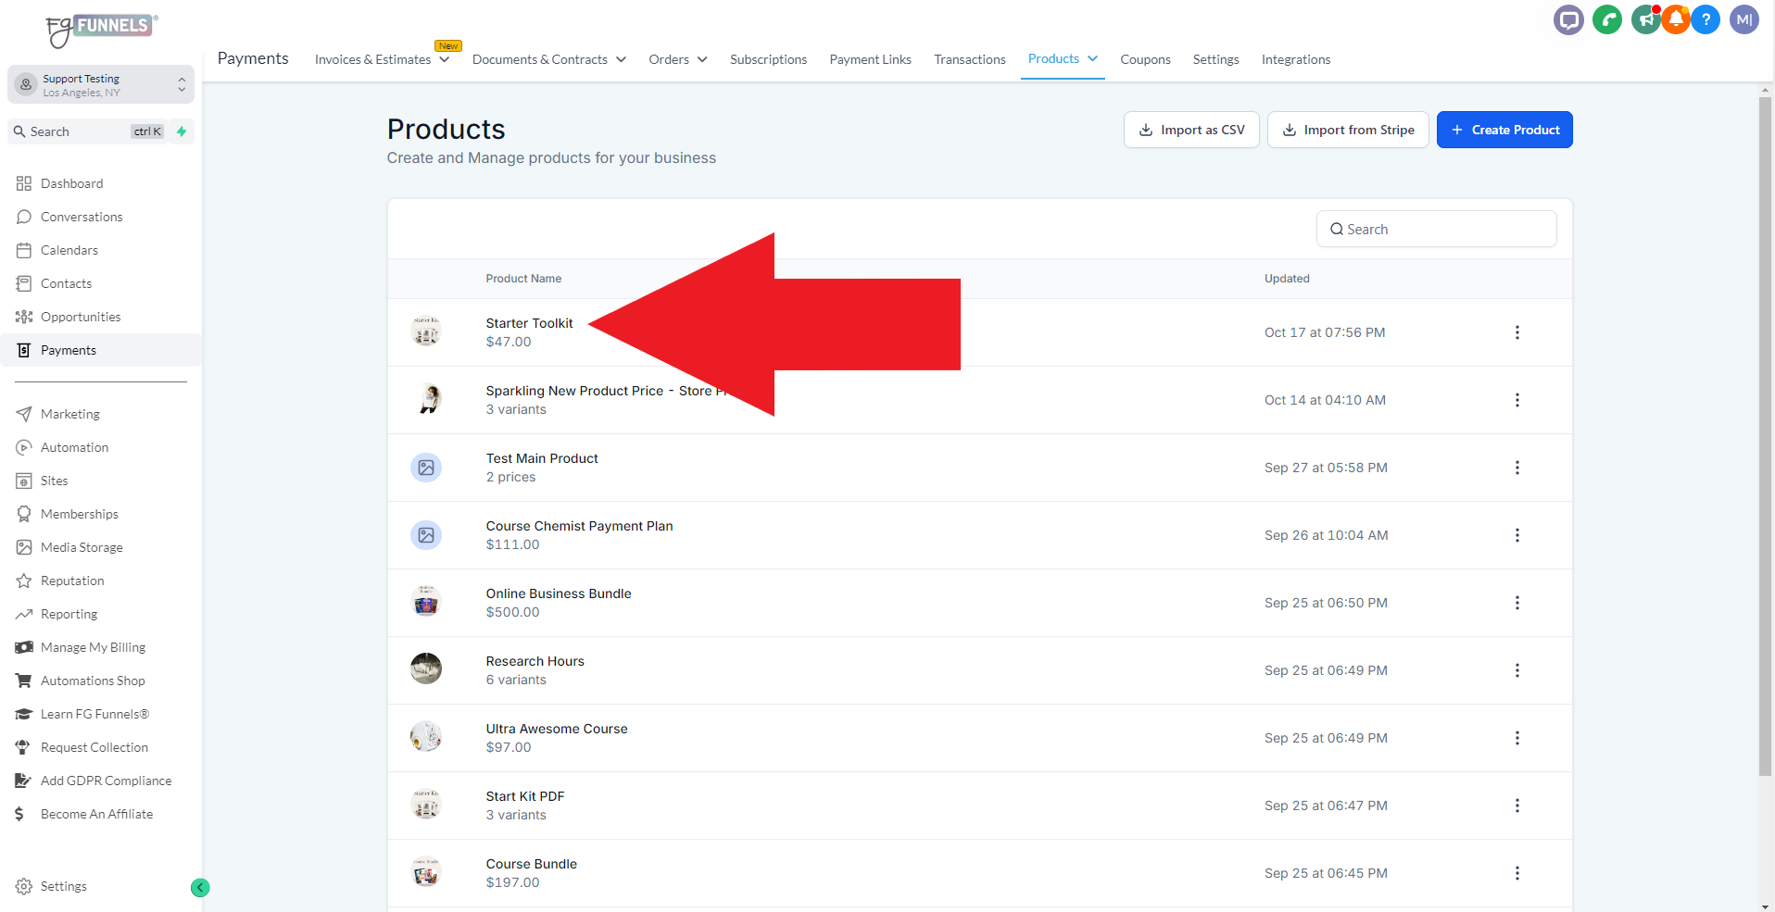The image size is (1775, 912).
Task: Click the blue help question mark icon
Action: [x=1706, y=19]
